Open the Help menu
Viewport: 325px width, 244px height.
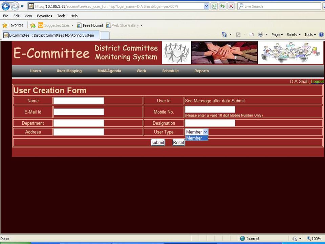(x=74, y=16)
